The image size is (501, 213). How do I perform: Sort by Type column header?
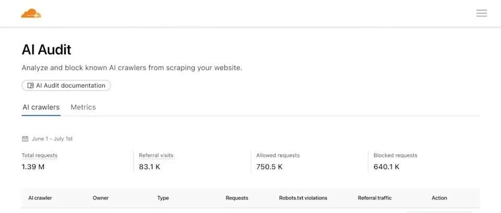[163, 198]
